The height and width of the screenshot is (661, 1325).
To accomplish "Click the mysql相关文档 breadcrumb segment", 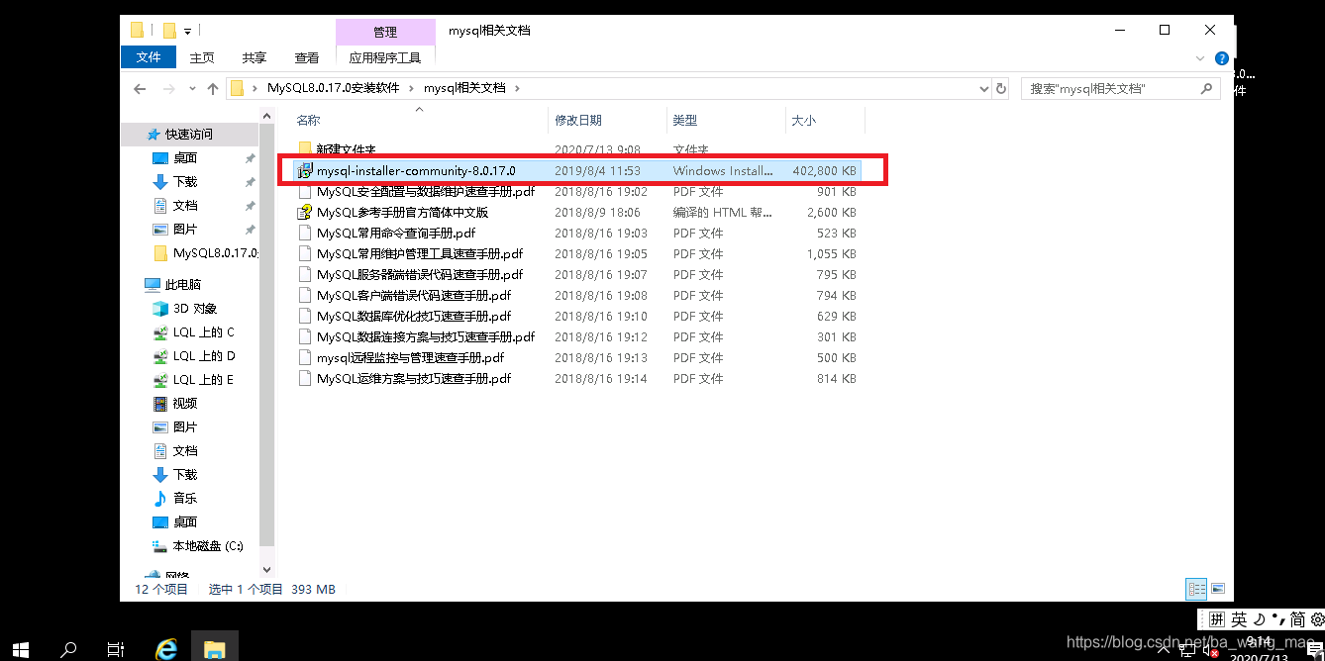I will tap(464, 88).
